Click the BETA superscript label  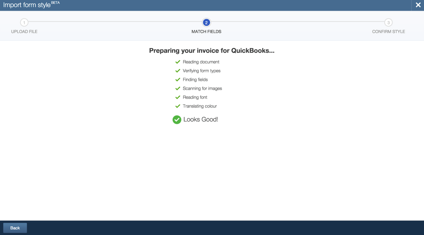pos(55,3)
